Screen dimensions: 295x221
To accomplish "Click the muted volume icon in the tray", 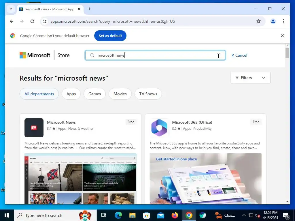I will [x=258, y=215].
